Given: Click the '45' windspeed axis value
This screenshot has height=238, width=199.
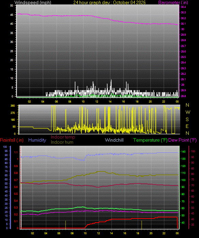Looking at the screenshot, I should [x=12, y=15].
